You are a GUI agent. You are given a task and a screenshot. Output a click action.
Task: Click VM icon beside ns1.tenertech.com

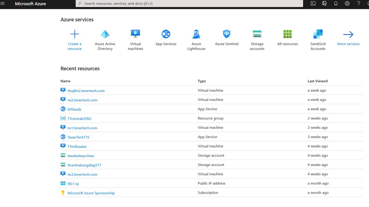tap(63, 127)
